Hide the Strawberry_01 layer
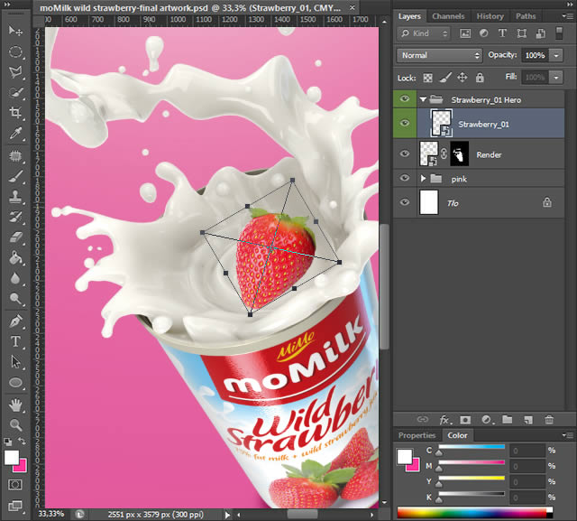 [x=405, y=123]
